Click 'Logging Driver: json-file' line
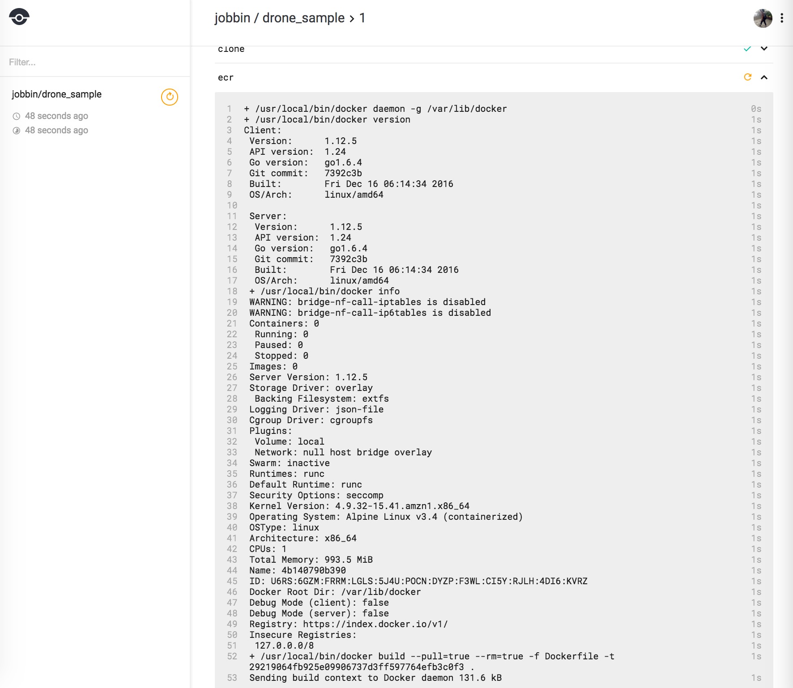This screenshot has width=793, height=688. point(316,409)
